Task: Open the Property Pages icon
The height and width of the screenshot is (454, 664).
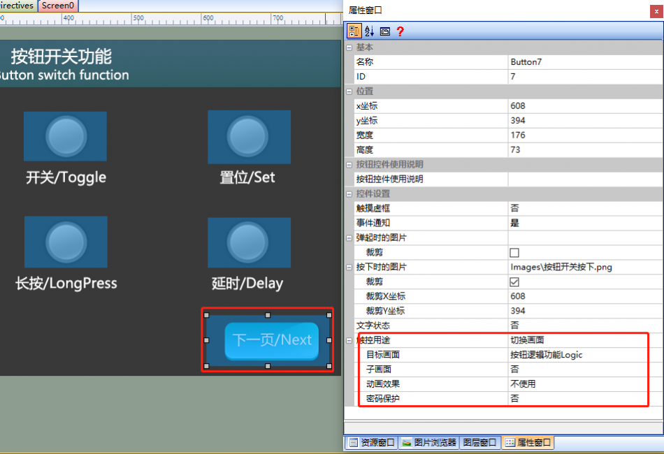Action: [384, 31]
